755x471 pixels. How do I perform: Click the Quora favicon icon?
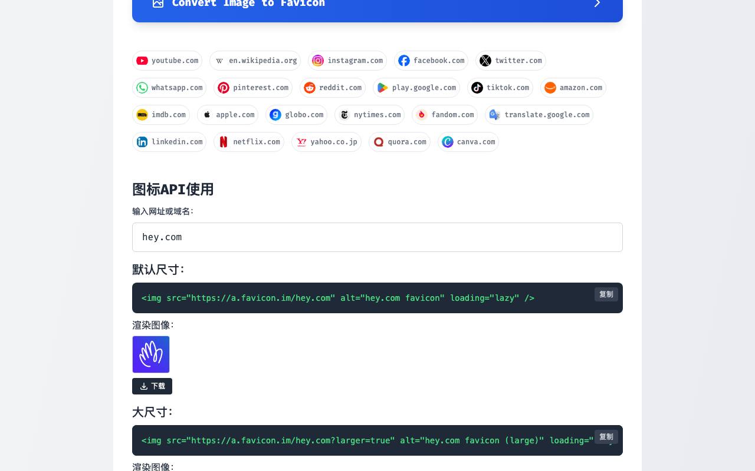379,142
